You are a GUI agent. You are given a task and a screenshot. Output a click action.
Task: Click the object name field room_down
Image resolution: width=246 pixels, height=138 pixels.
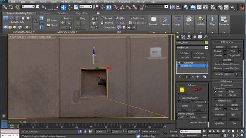[190, 43]
